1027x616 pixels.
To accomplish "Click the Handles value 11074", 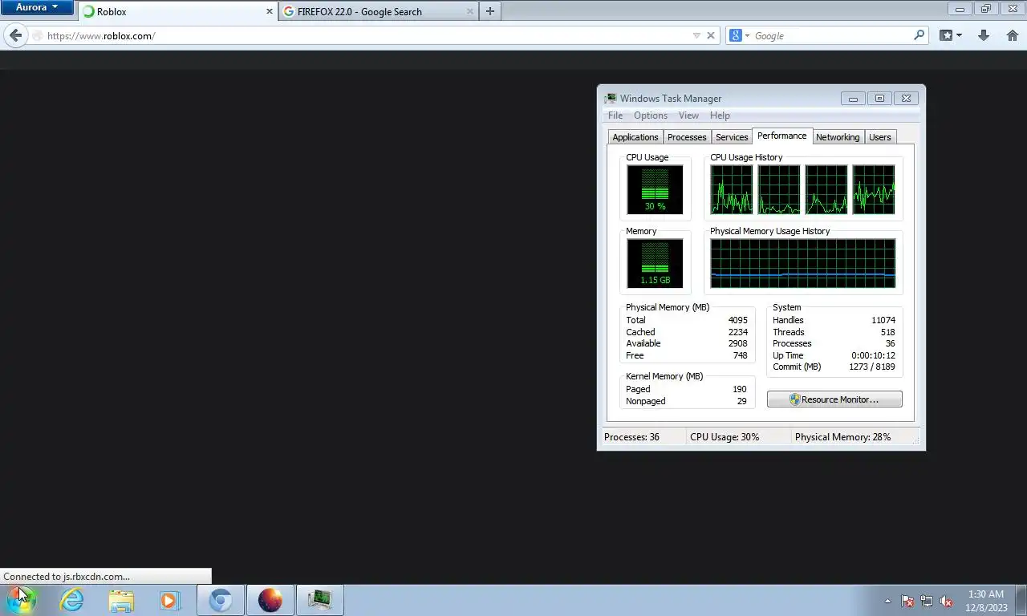I will click(883, 320).
